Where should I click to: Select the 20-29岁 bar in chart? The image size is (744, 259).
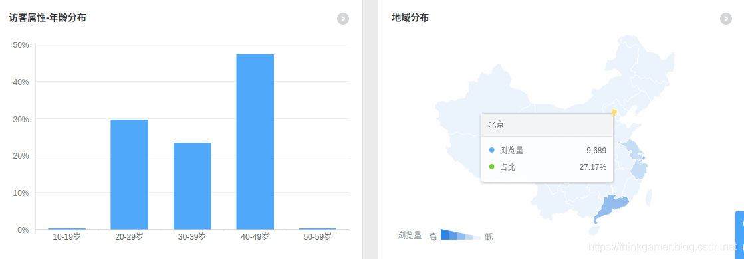[130, 175]
